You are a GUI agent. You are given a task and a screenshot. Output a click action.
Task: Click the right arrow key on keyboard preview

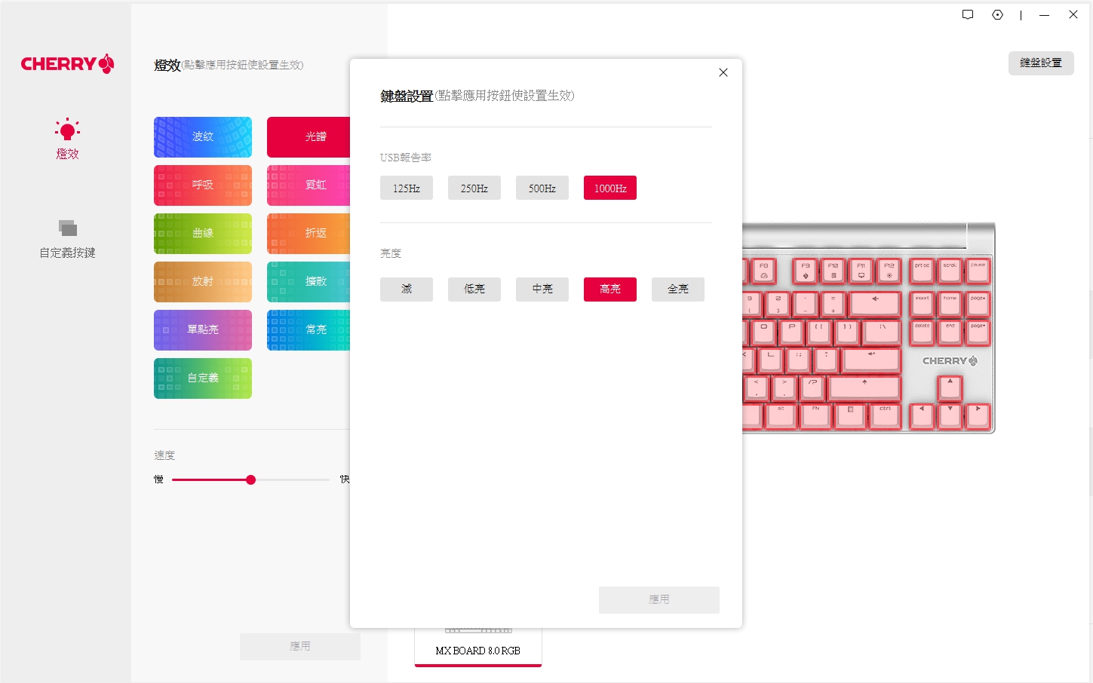point(978,416)
